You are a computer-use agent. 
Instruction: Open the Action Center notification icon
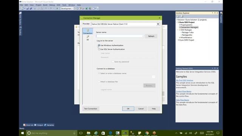218,133
